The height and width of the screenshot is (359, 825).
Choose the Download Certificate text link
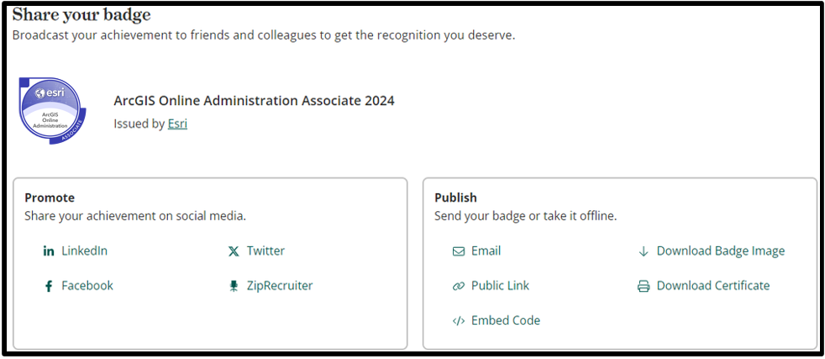pyautogui.click(x=713, y=286)
